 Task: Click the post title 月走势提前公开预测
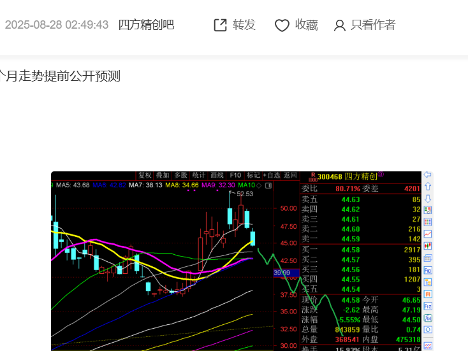pos(63,76)
